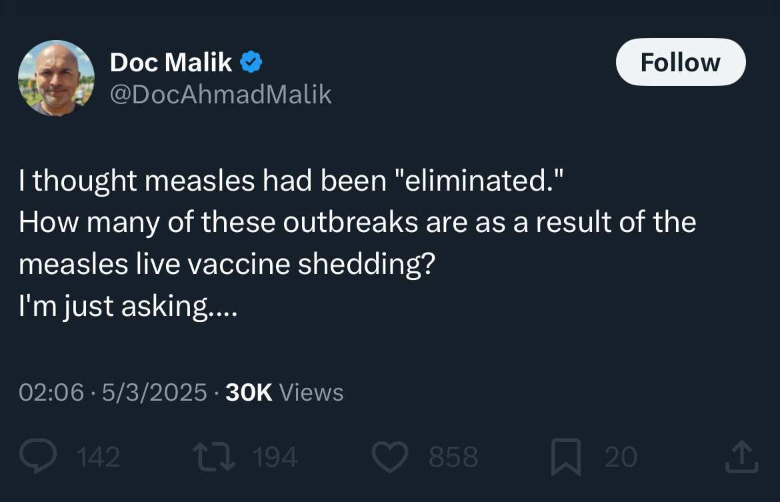Click the blue verified badge

point(251,62)
